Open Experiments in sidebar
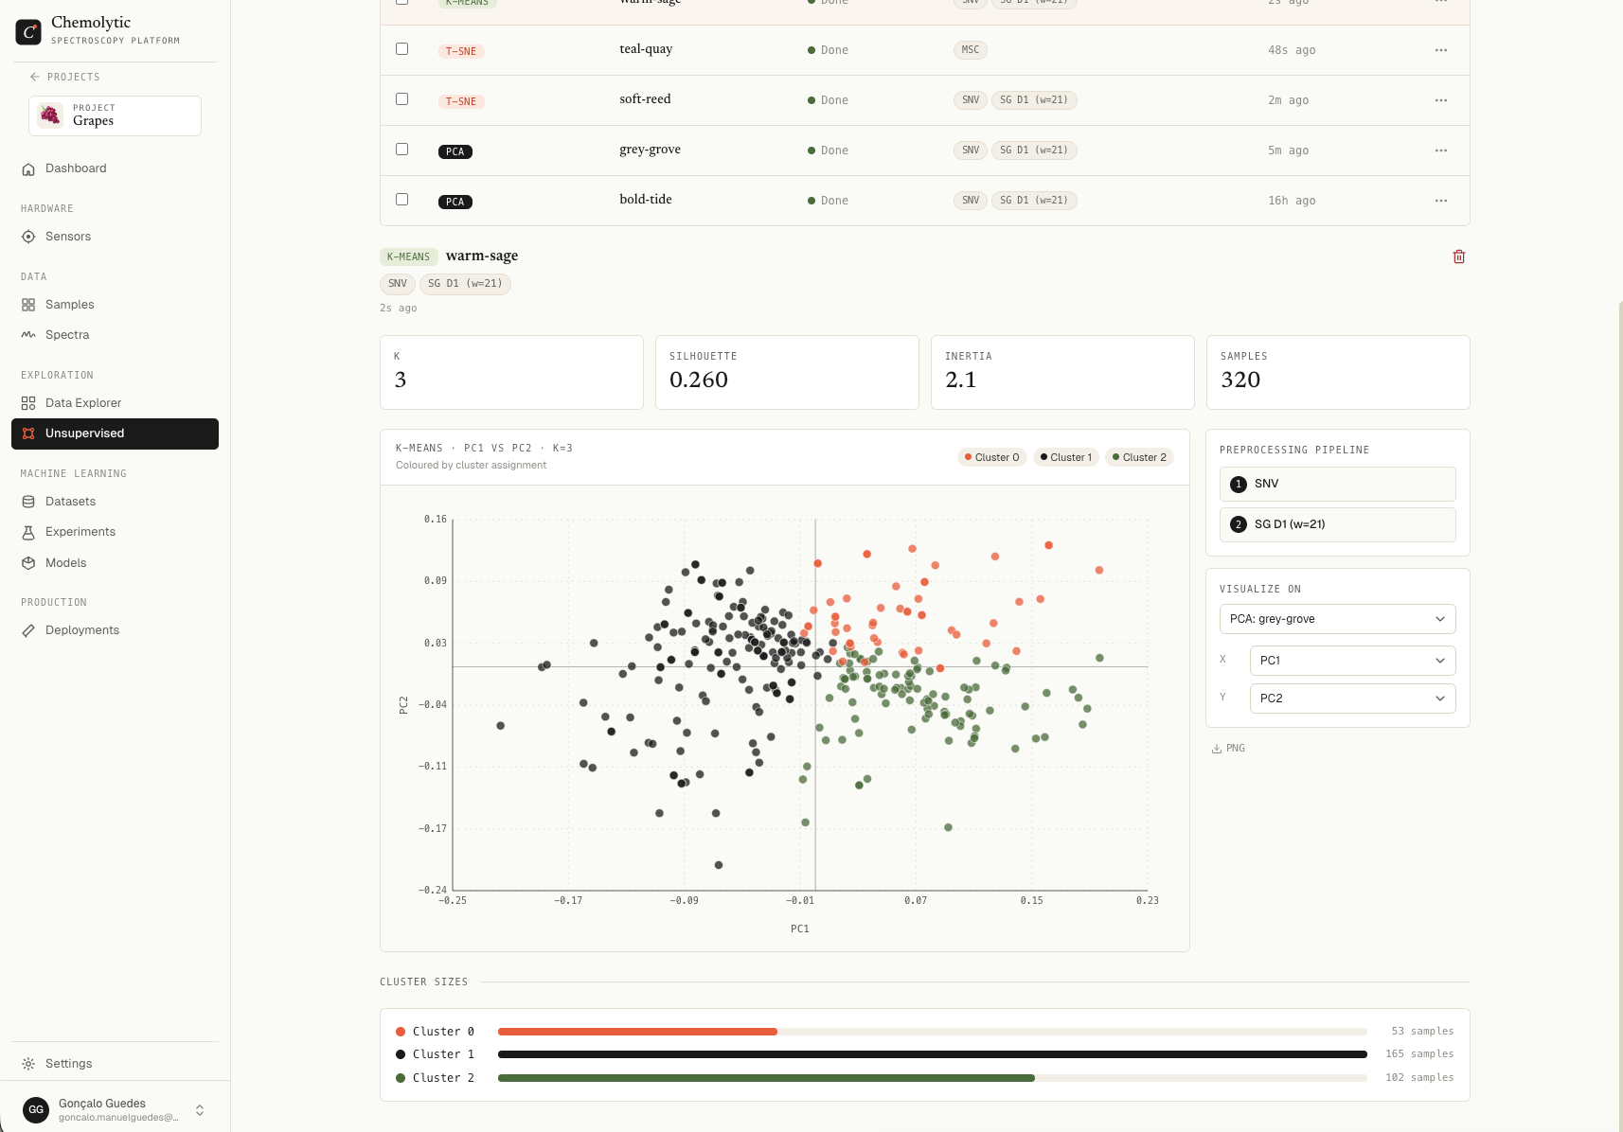This screenshot has width=1623, height=1132. coord(115,532)
